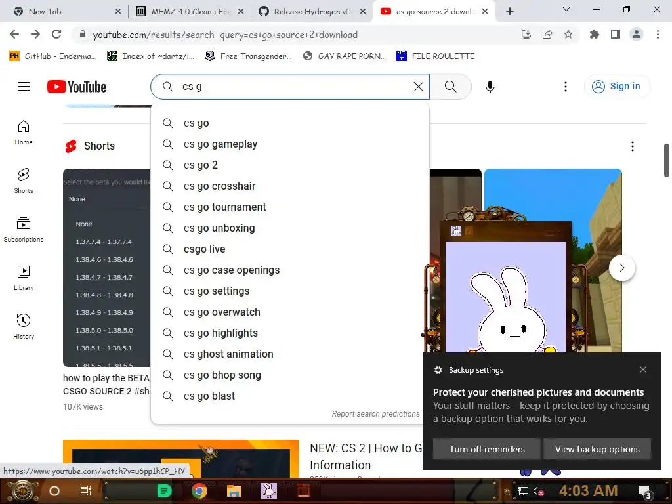672x504 pixels.
Task: Click View backup options button
Action: pyautogui.click(x=597, y=449)
